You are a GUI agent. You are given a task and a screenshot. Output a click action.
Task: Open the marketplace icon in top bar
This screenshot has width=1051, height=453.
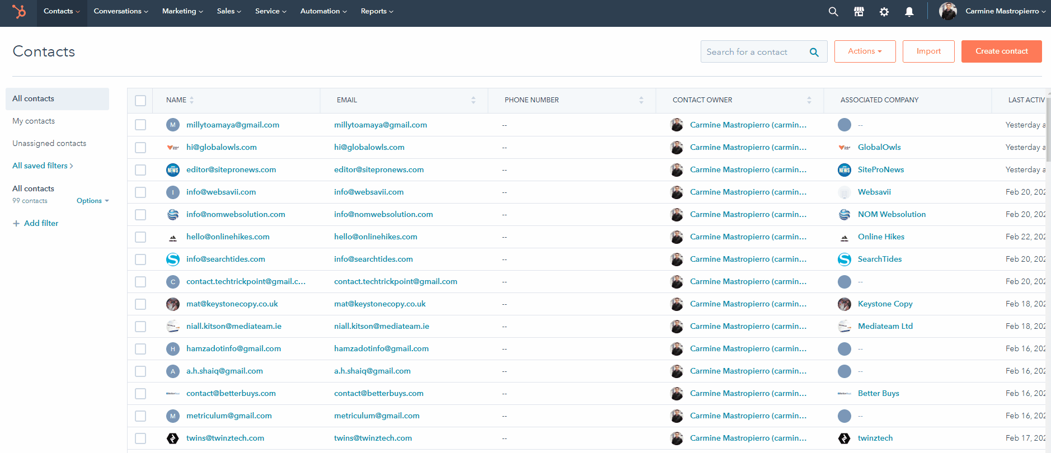click(858, 12)
